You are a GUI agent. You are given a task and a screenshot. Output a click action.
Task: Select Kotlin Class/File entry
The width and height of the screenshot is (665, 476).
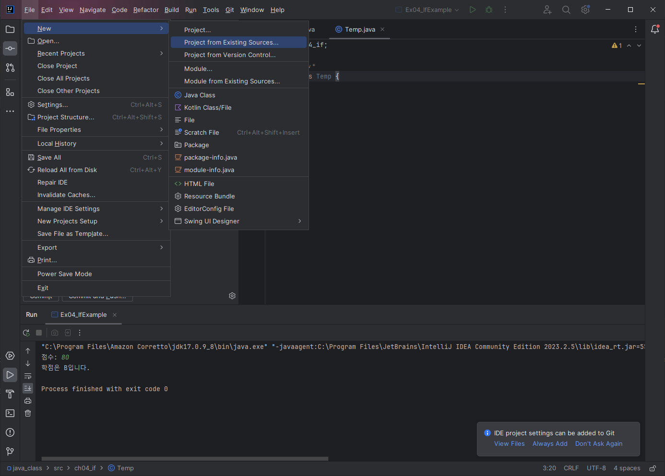[x=238, y=108]
